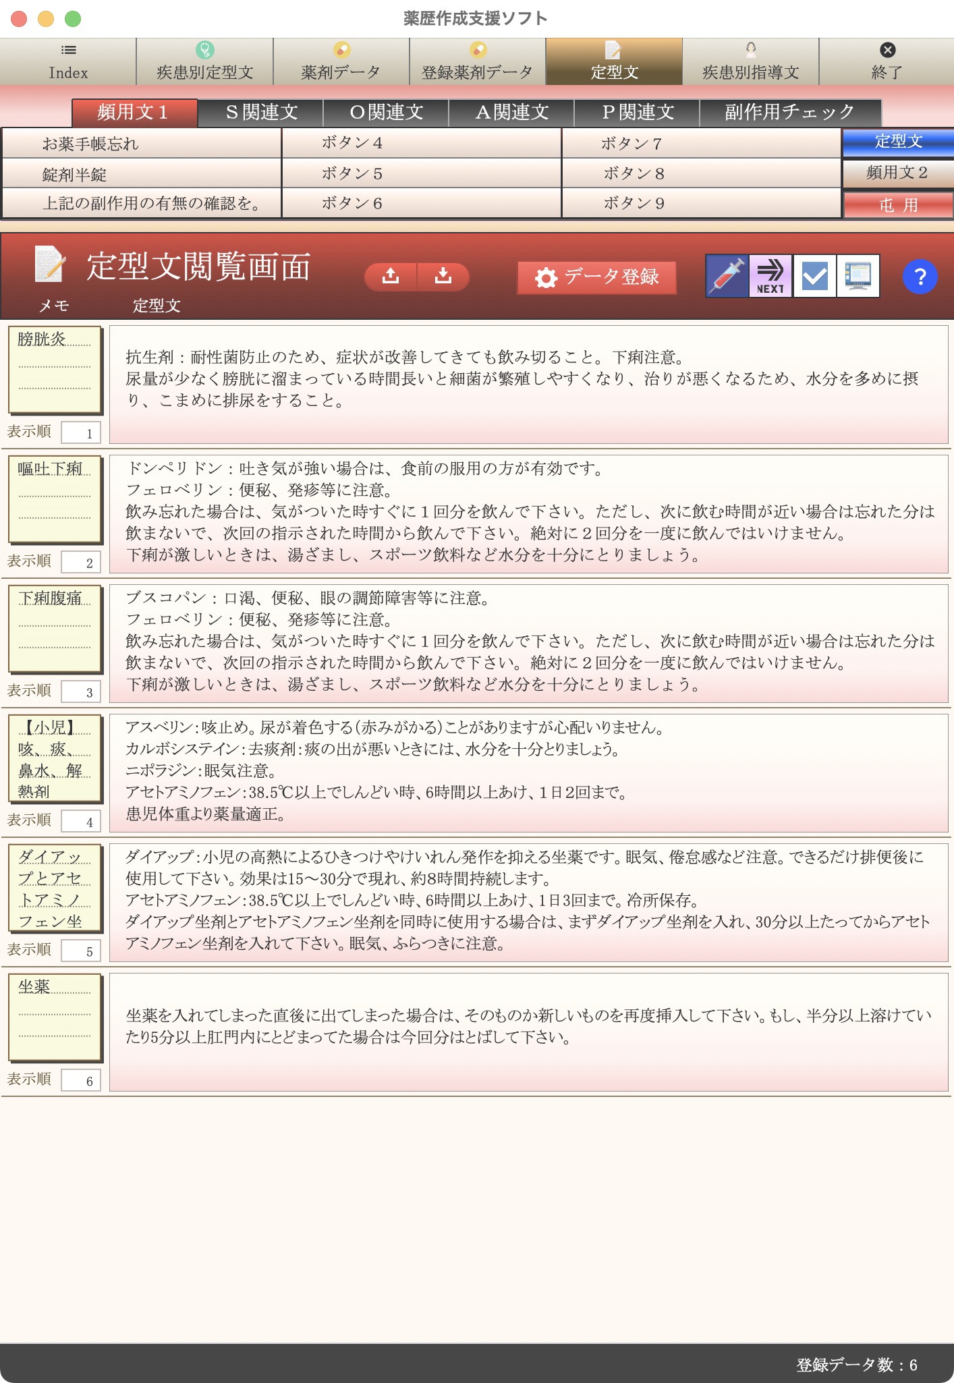This screenshot has height=1383, width=954.
Task: Click the upload export icon
Action: pos(391,277)
